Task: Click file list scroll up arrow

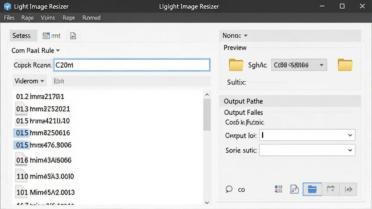Action: coord(207,95)
